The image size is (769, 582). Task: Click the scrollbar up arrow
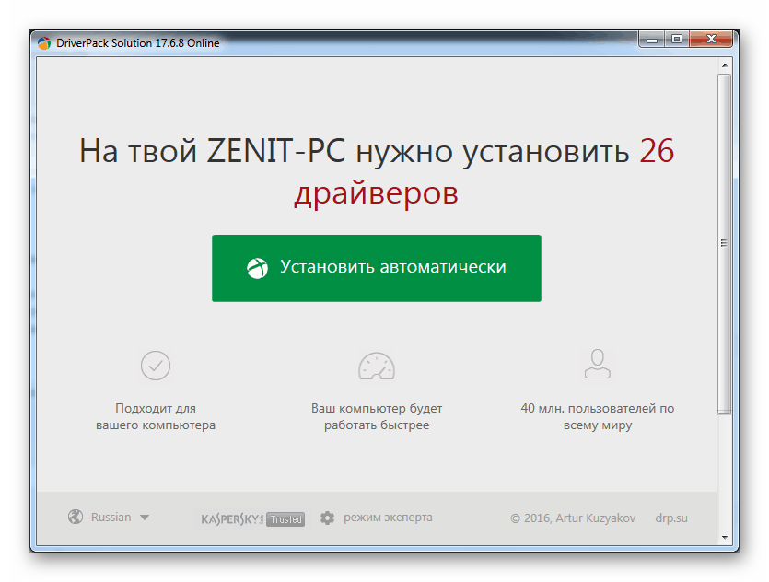coord(725,67)
